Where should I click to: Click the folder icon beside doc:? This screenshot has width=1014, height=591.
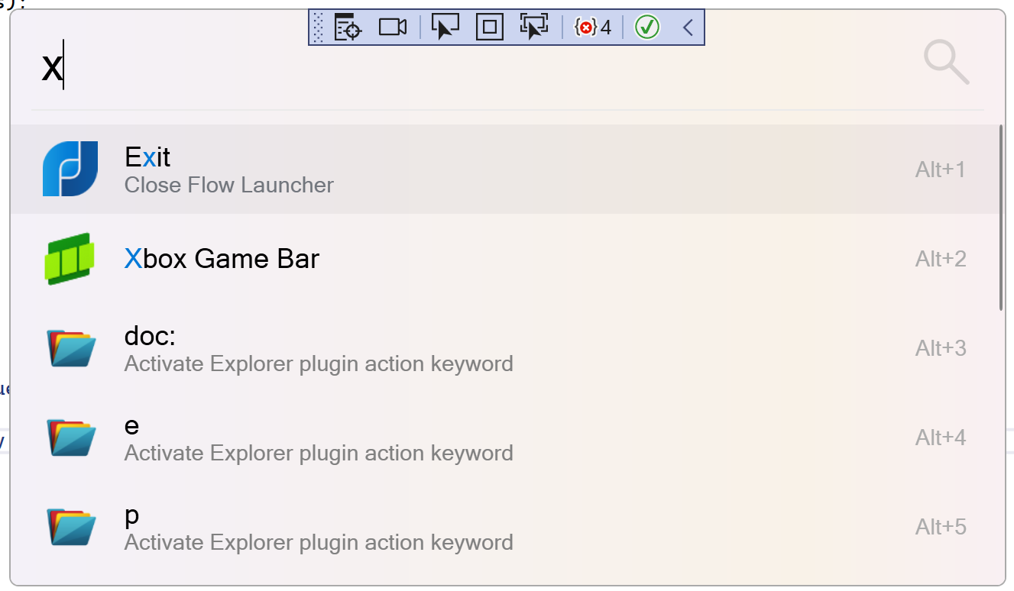[x=70, y=348]
